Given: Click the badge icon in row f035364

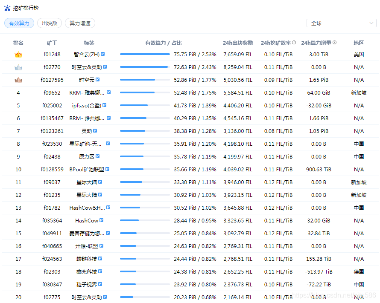Looking at the screenshot, I should 102,220.
